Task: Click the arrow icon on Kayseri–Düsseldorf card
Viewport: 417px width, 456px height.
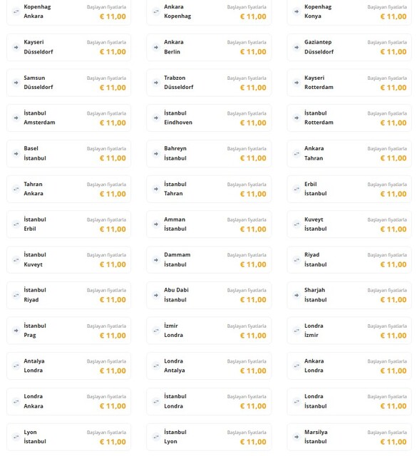Action: click(x=16, y=47)
